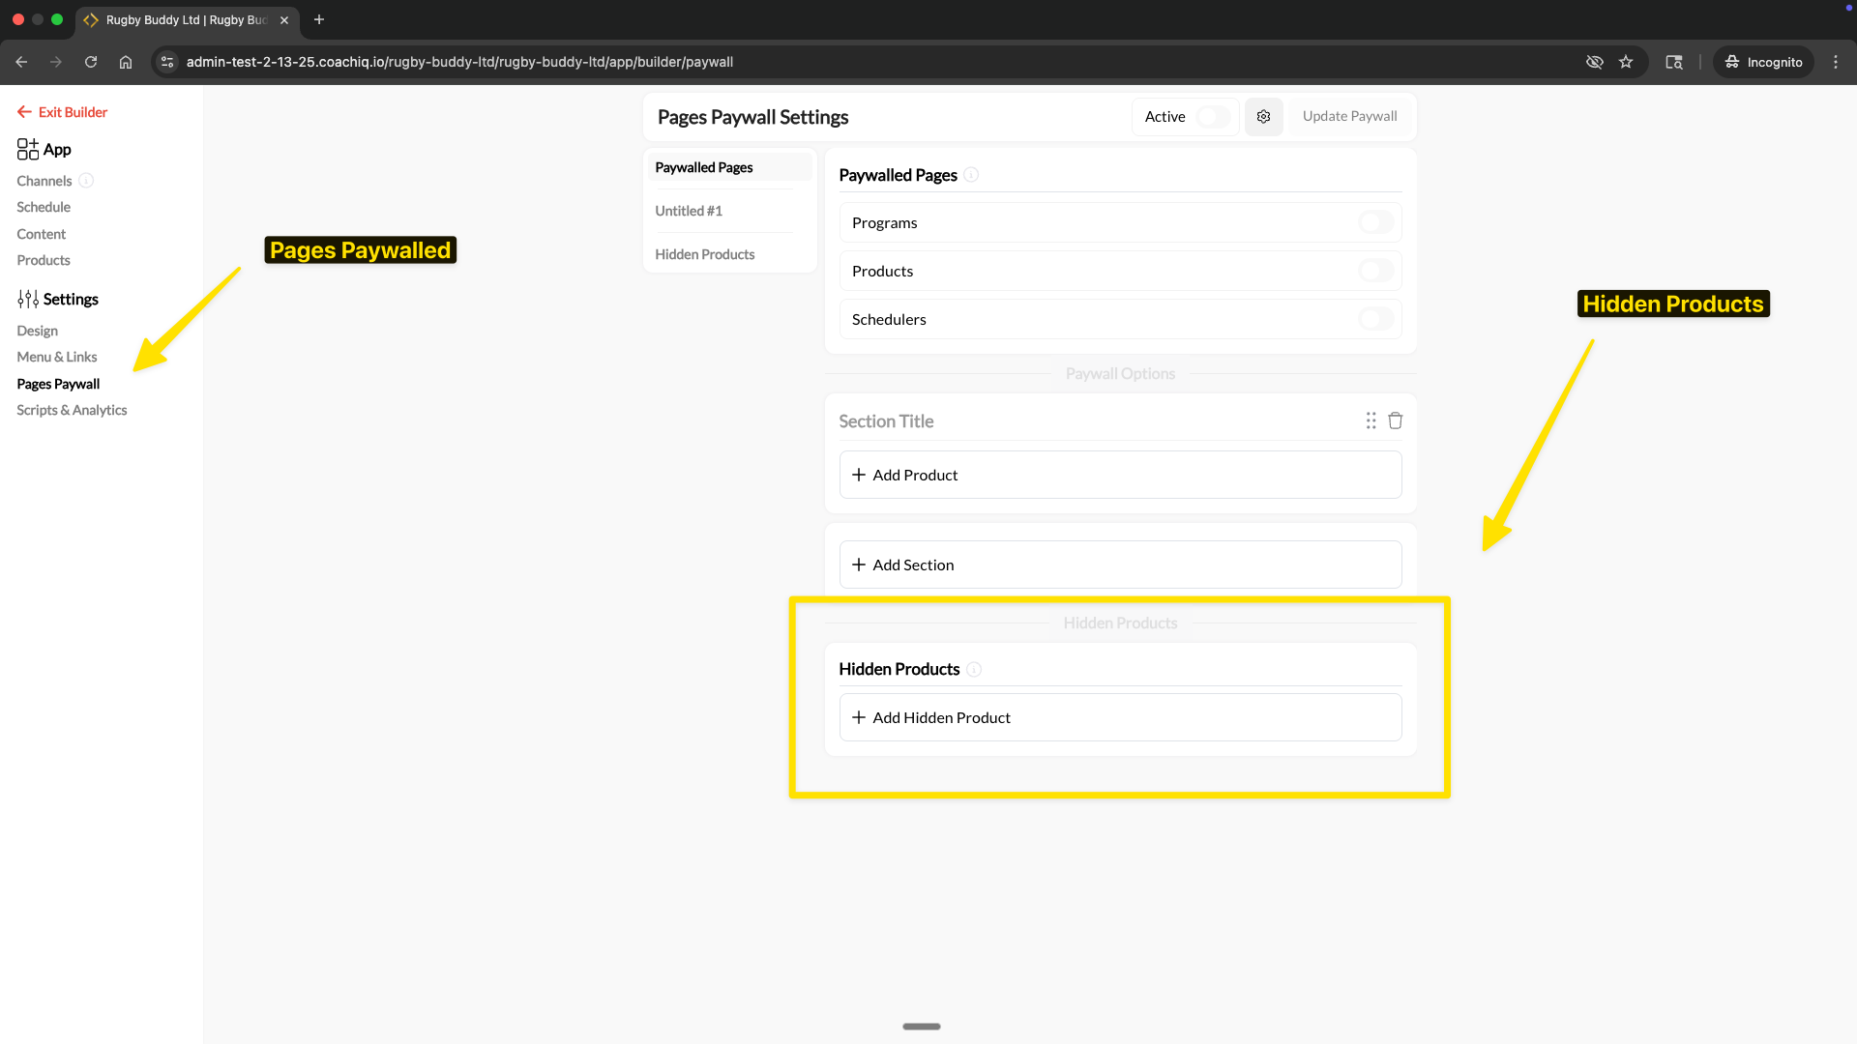Viewport: 1857px width, 1044px height.
Task: Click the browser address bar URL
Action: tap(459, 62)
